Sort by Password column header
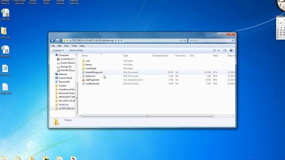This screenshot has width=285, height=160. pyautogui.click(x=181, y=56)
